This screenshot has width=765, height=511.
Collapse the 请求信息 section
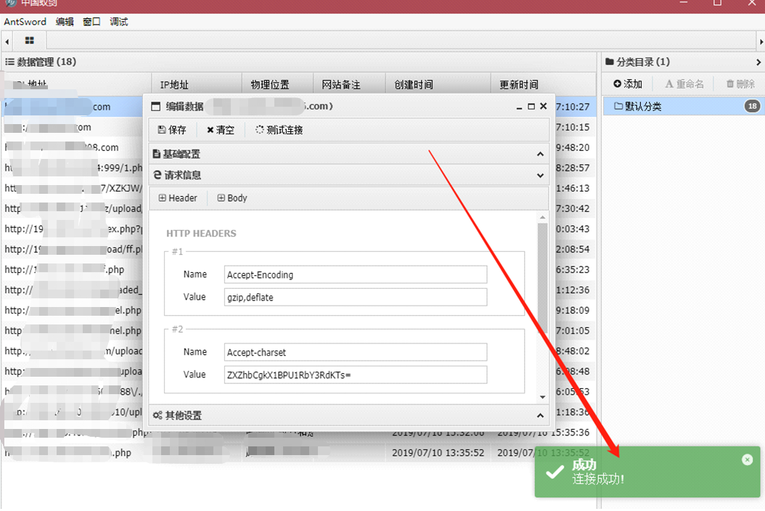[349, 175]
